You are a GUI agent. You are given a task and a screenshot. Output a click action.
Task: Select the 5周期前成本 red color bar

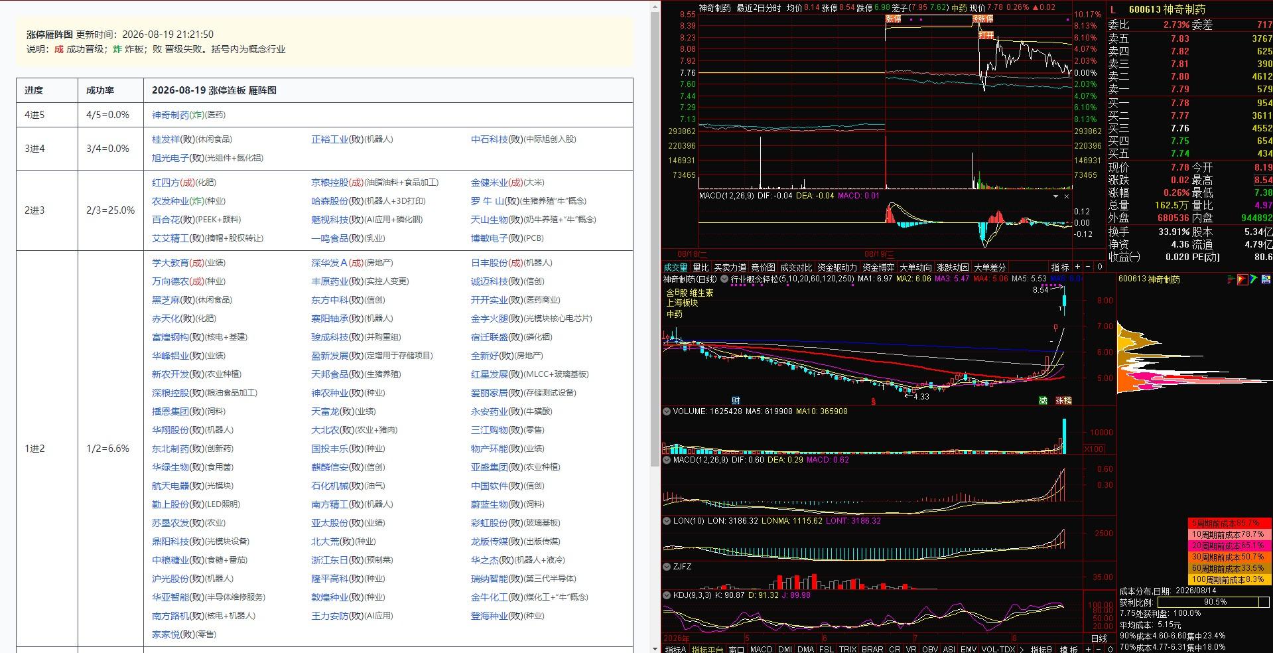tap(1229, 524)
